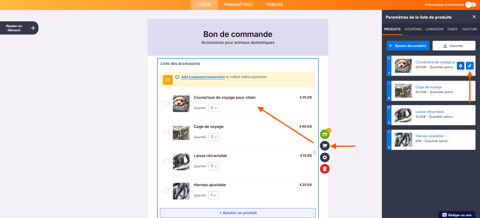This screenshot has height=218, width=480.
Task: Click + Ajouter un produit button
Action: [238, 213]
